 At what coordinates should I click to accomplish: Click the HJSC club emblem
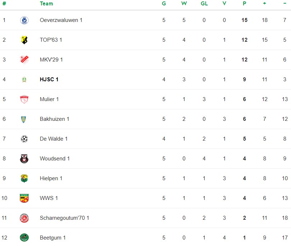[24, 79]
